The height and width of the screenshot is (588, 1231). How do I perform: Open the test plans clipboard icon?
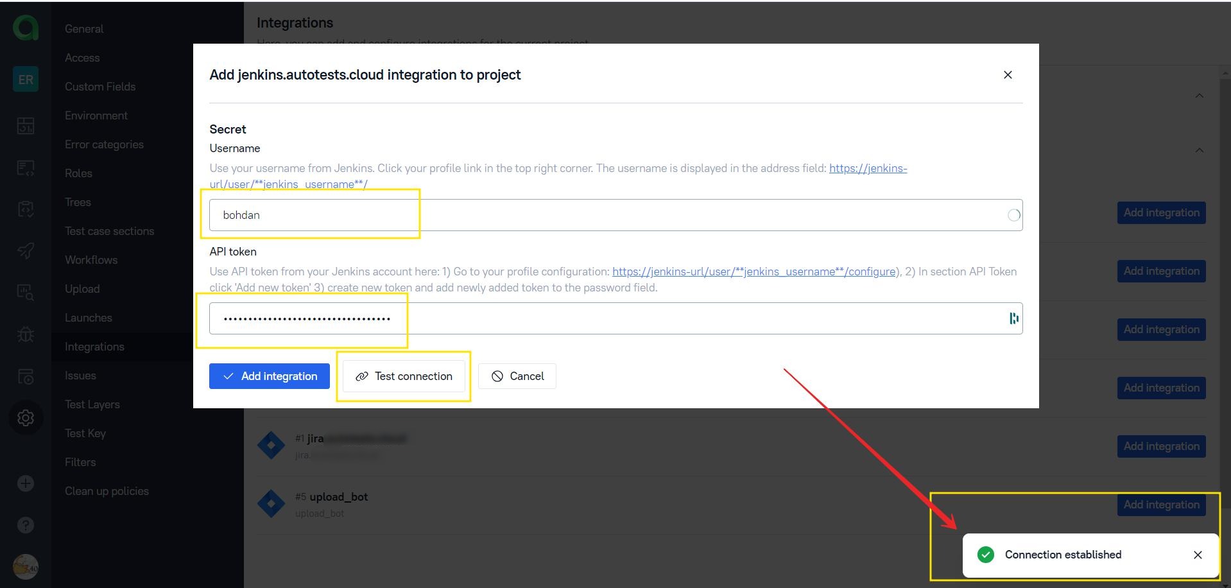[x=26, y=209]
